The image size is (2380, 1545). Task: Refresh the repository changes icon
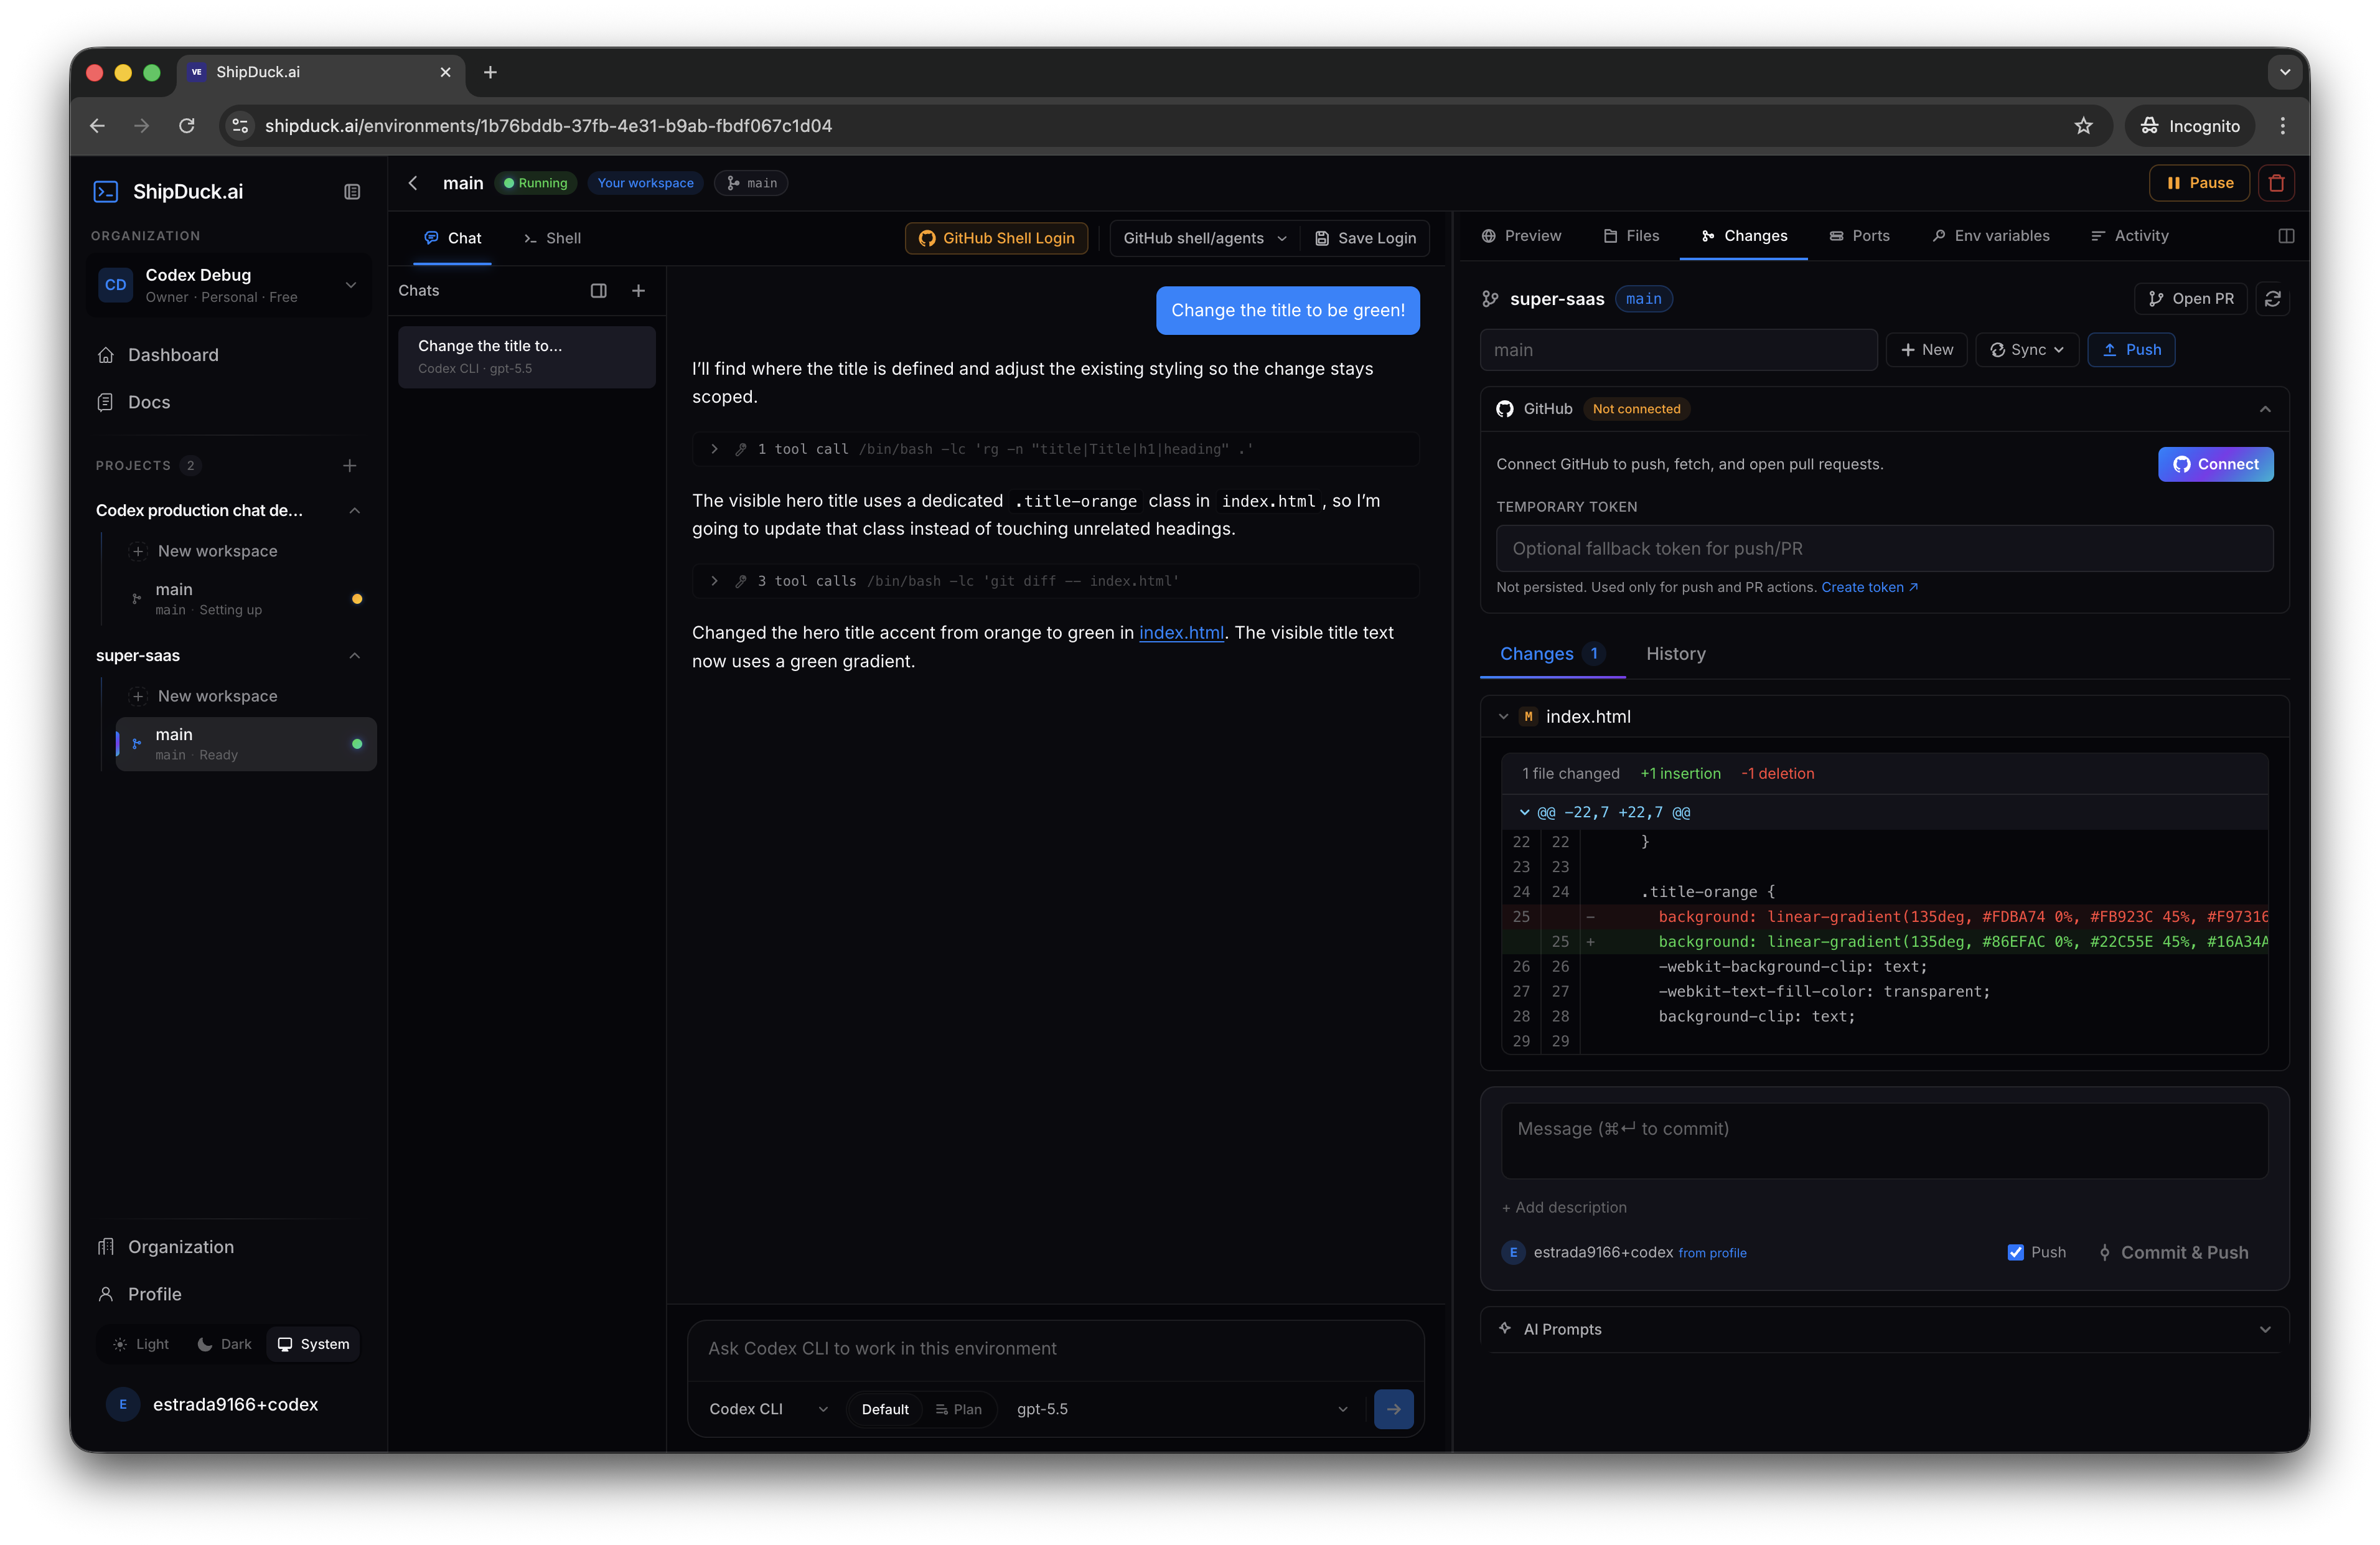point(2272,299)
